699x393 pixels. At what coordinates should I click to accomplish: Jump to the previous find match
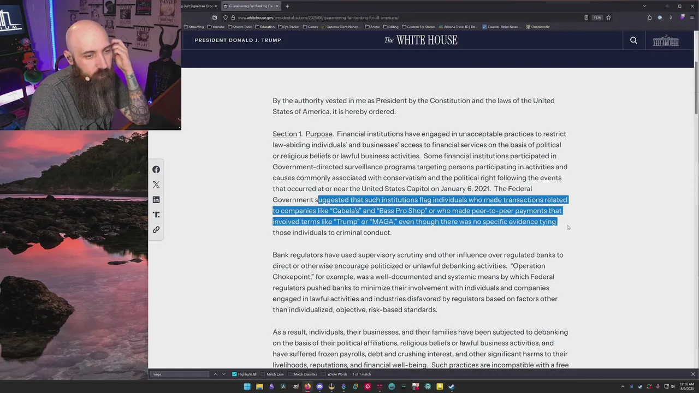pyautogui.click(x=215, y=374)
